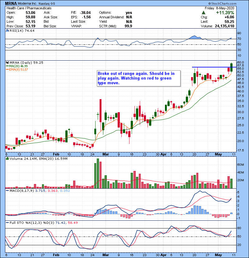
Task: Click the candlestick icon beside MRNA (Daily)
Action: [x=7, y=62]
